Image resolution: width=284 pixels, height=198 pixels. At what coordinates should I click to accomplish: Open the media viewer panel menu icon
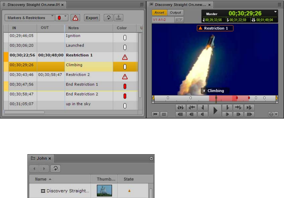click(x=280, y=5)
